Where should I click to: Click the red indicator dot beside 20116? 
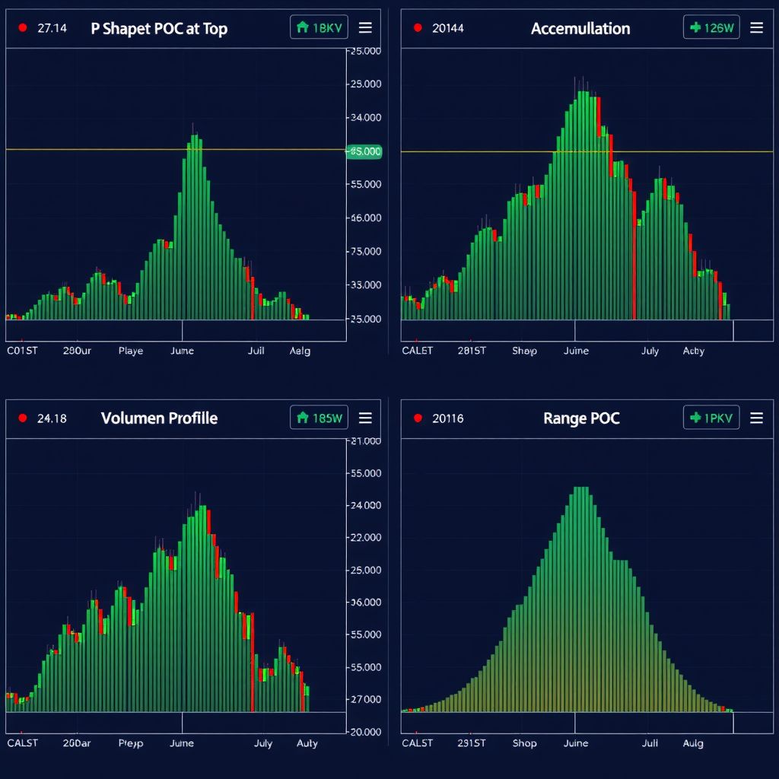[x=418, y=418]
